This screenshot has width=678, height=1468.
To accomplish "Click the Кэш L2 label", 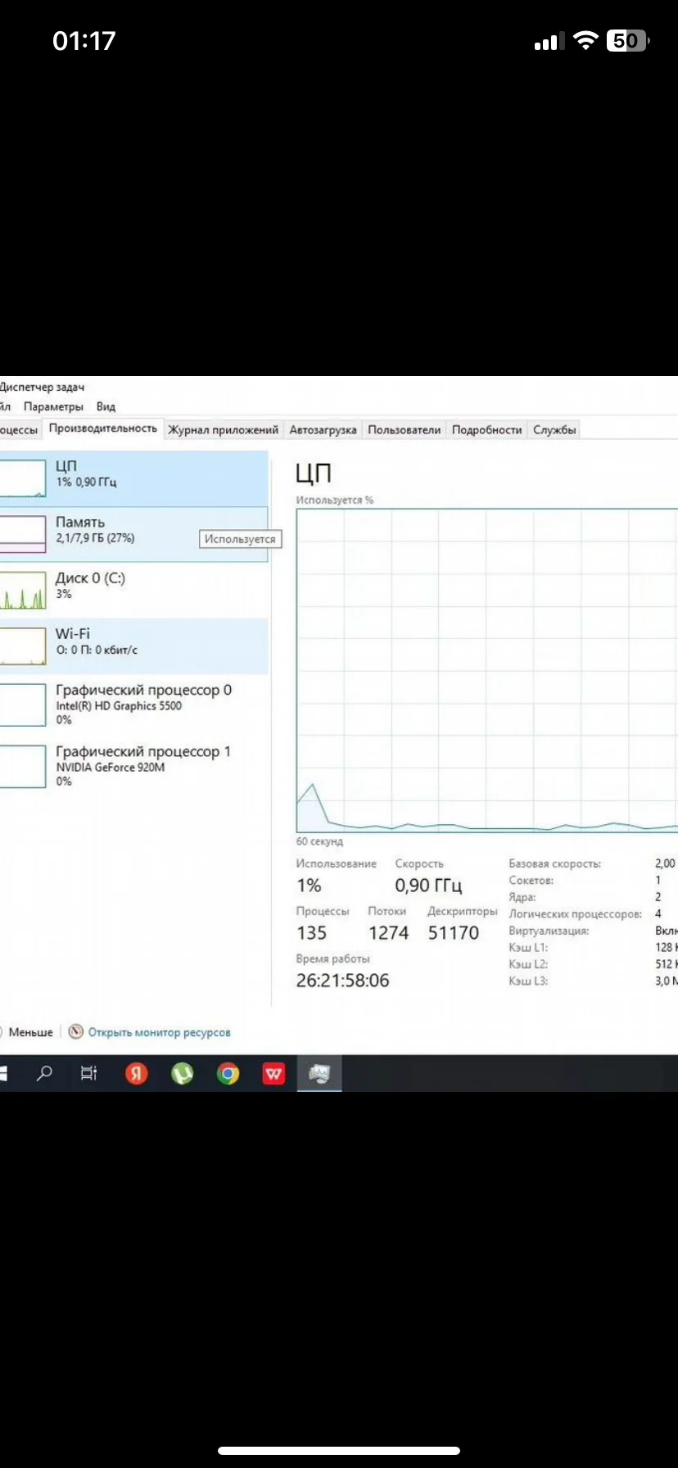I will tap(528, 964).
